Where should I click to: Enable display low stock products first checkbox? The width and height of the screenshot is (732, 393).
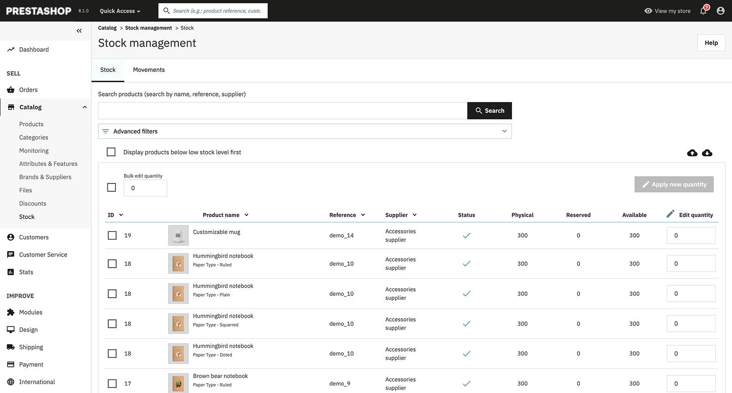(111, 152)
